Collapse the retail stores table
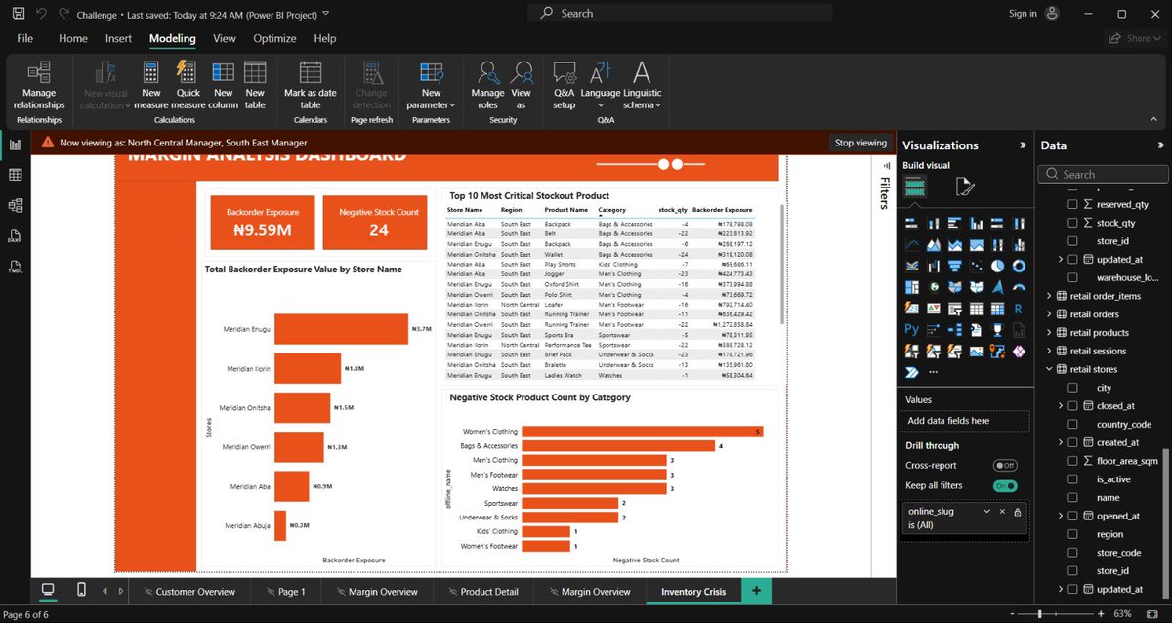 (1049, 369)
